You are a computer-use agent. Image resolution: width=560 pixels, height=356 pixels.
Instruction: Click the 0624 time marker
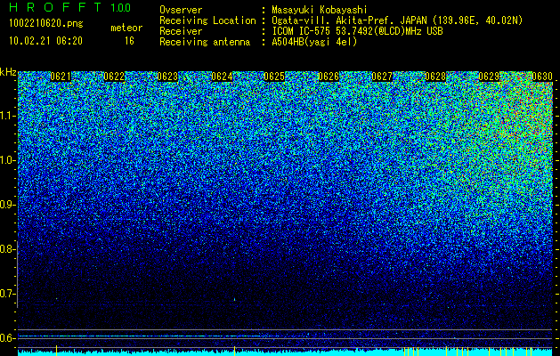pyautogui.click(x=222, y=77)
